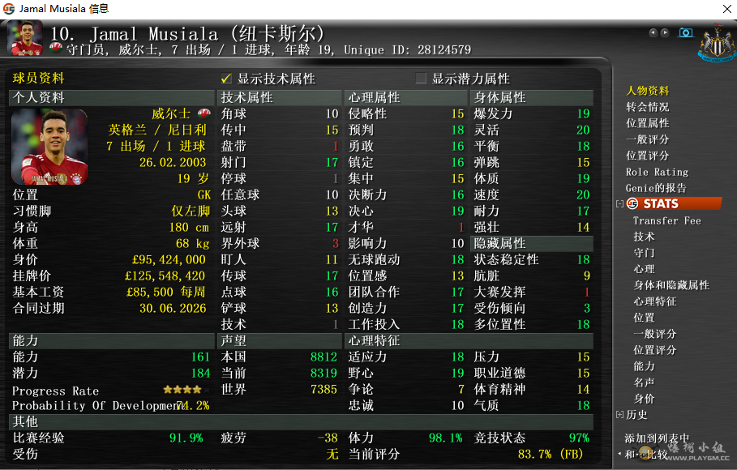737x470 pixels.
Task: Click the next player arrow icon
Action: pyautogui.click(x=665, y=33)
